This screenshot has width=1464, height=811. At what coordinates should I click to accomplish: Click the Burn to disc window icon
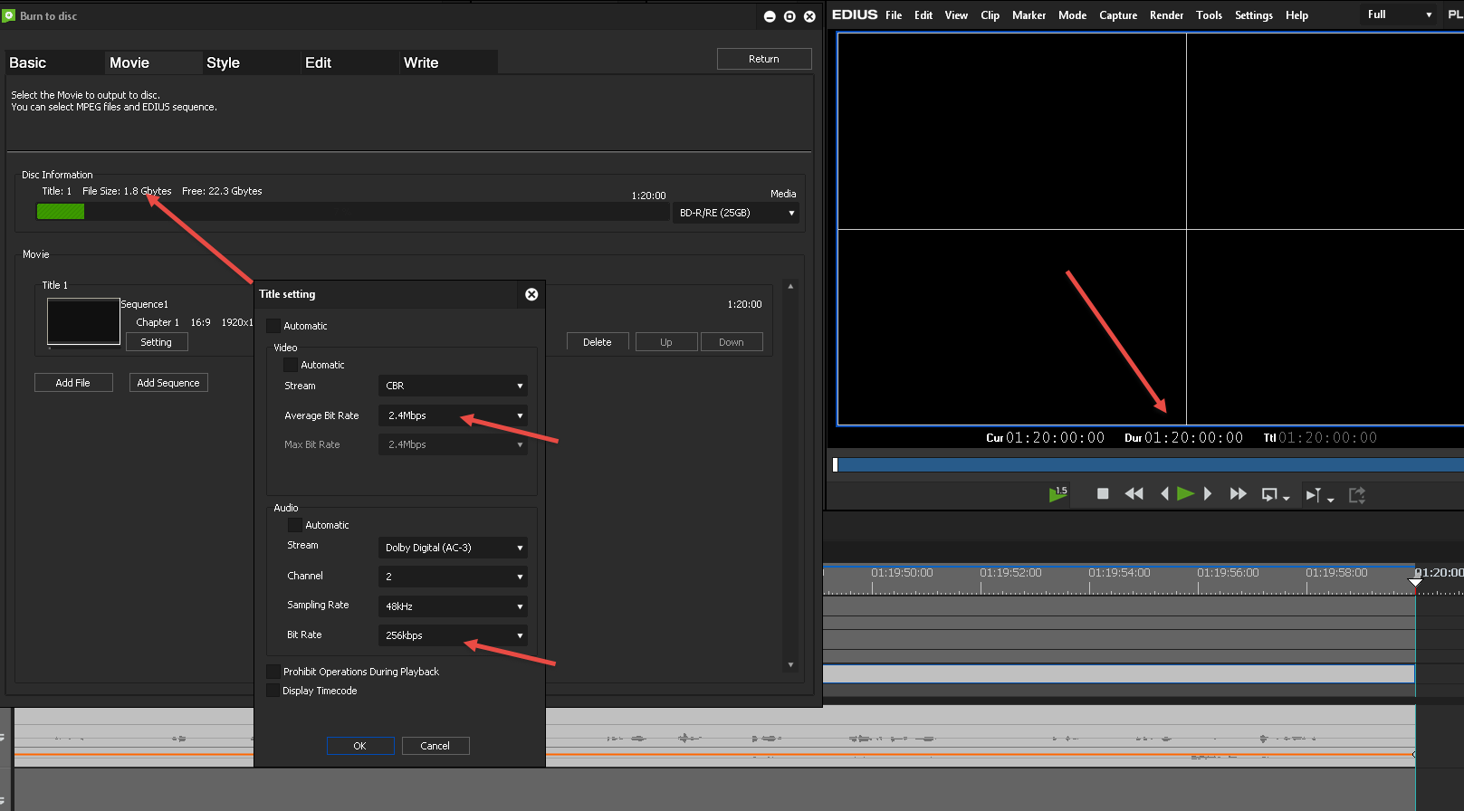click(9, 15)
